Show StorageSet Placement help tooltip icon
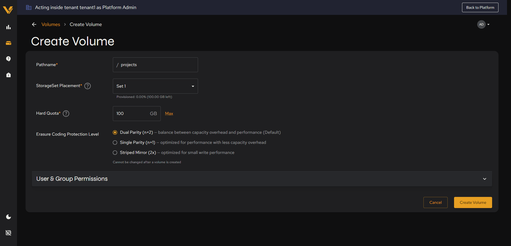The image size is (511, 246). point(88,86)
